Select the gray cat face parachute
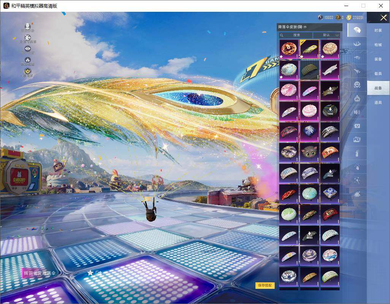Screen dimensions: 390x304 pos(309,152)
